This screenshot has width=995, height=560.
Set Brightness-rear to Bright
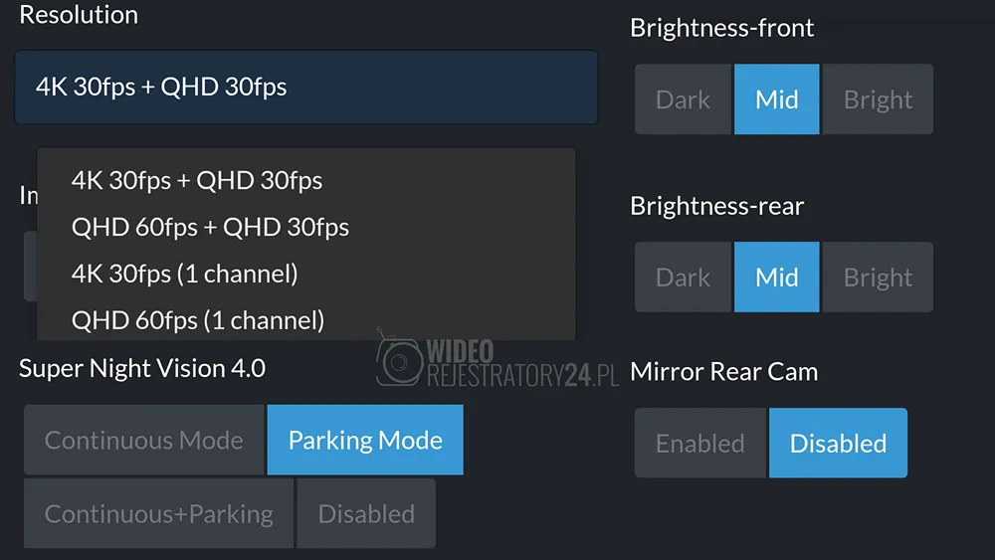click(878, 278)
